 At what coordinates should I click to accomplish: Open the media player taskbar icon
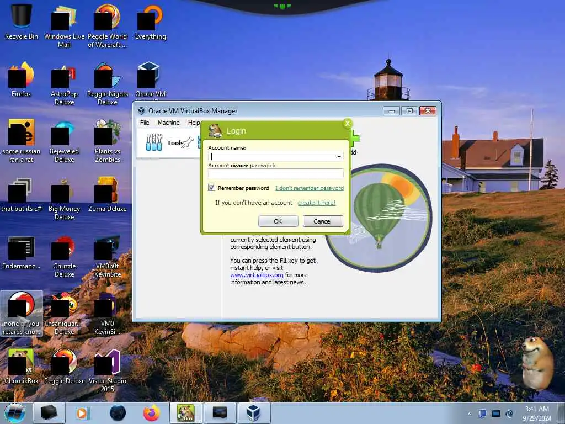coord(82,413)
